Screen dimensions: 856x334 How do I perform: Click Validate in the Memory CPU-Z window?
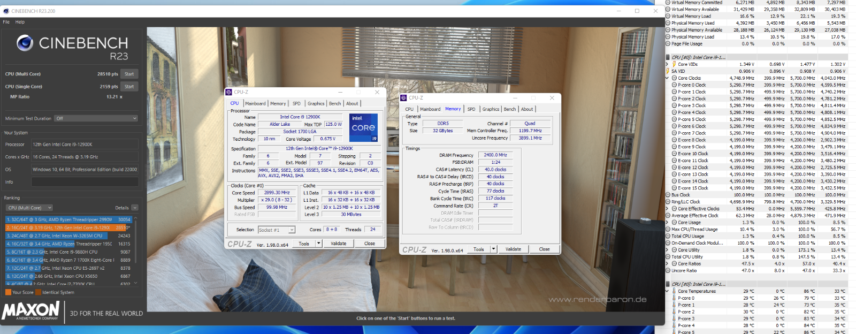(513, 249)
